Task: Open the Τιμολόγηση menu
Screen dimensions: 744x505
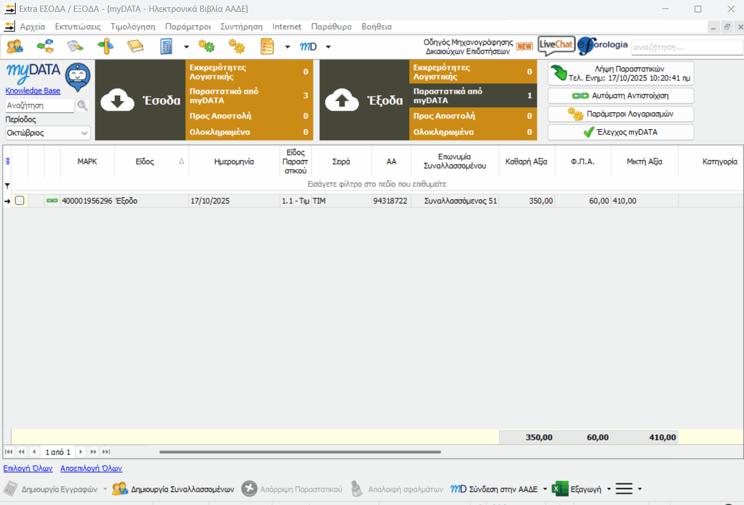Action: point(133,26)
